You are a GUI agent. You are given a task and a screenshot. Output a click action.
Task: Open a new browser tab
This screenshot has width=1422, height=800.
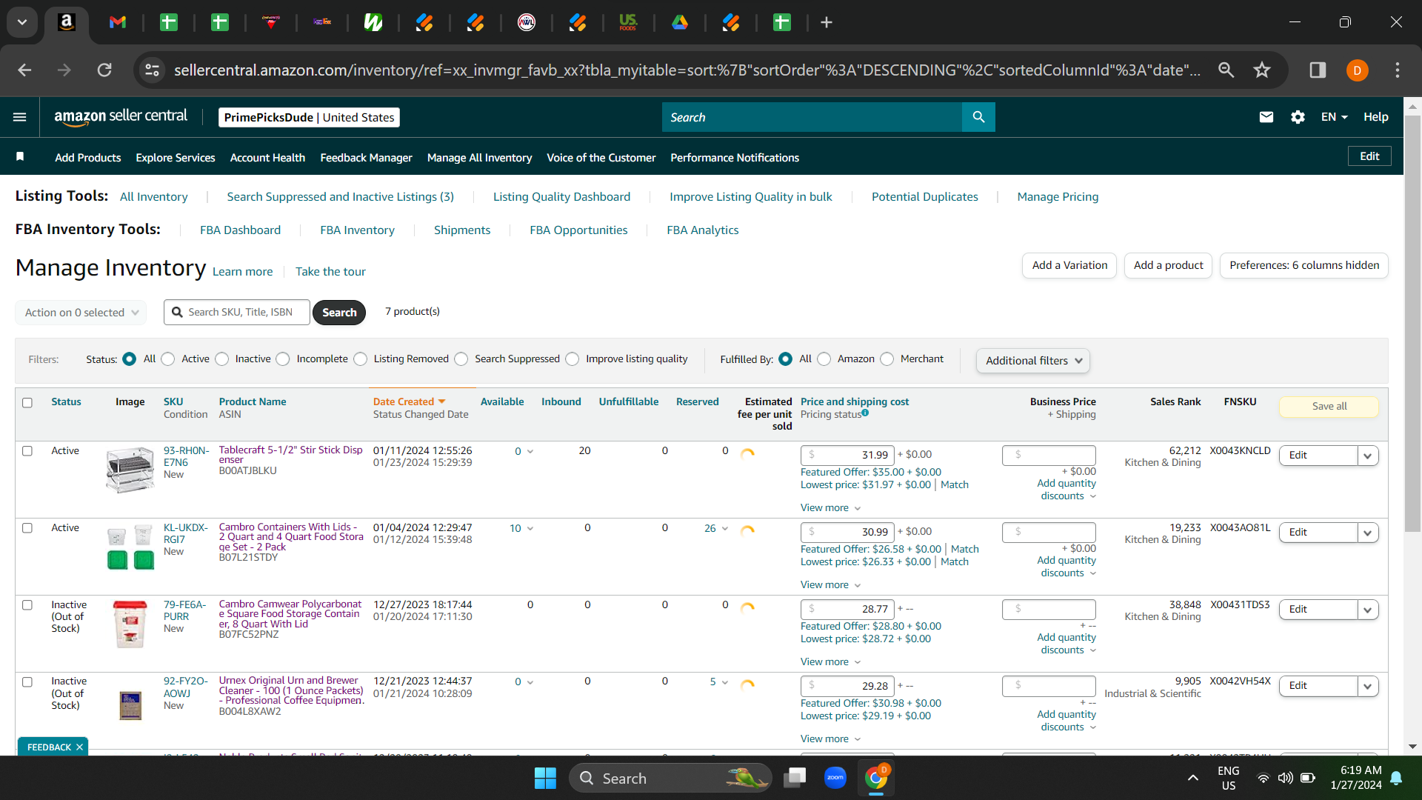tap(827, 22)
